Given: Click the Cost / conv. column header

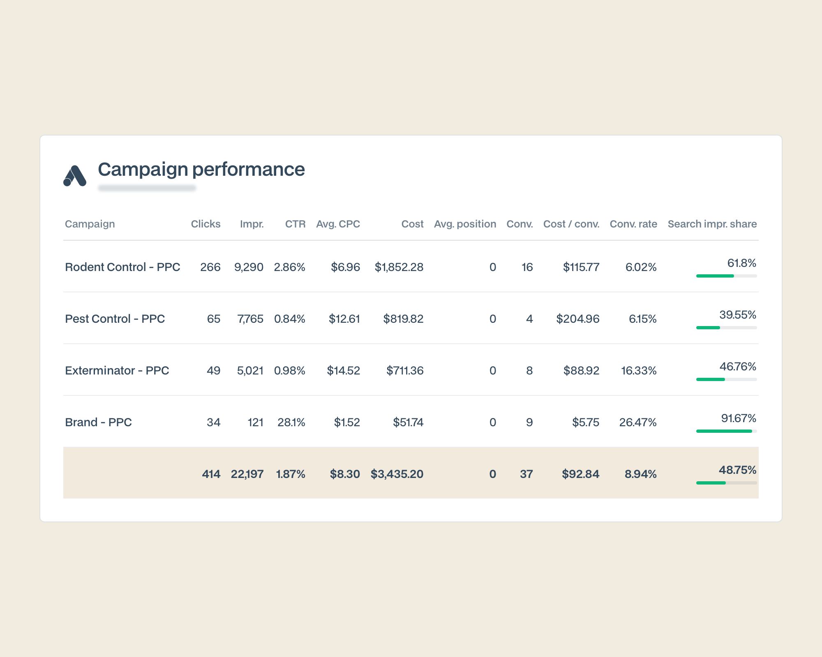Looking at the screenshot, I should pos(571,224).
